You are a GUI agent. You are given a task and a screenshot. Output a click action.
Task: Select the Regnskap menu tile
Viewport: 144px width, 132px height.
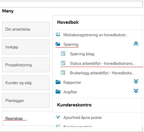[27, 118]
